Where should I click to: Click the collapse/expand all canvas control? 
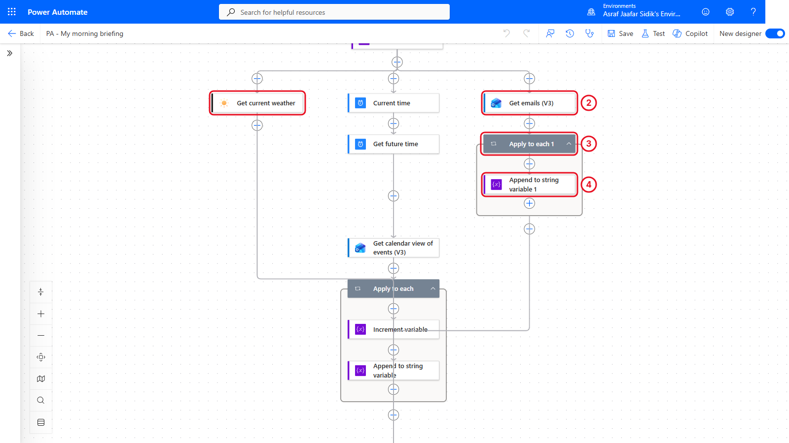tap(41, 292)
